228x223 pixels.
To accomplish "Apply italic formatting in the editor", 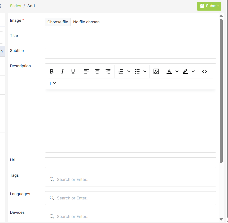I will click(x=63, y=71).
